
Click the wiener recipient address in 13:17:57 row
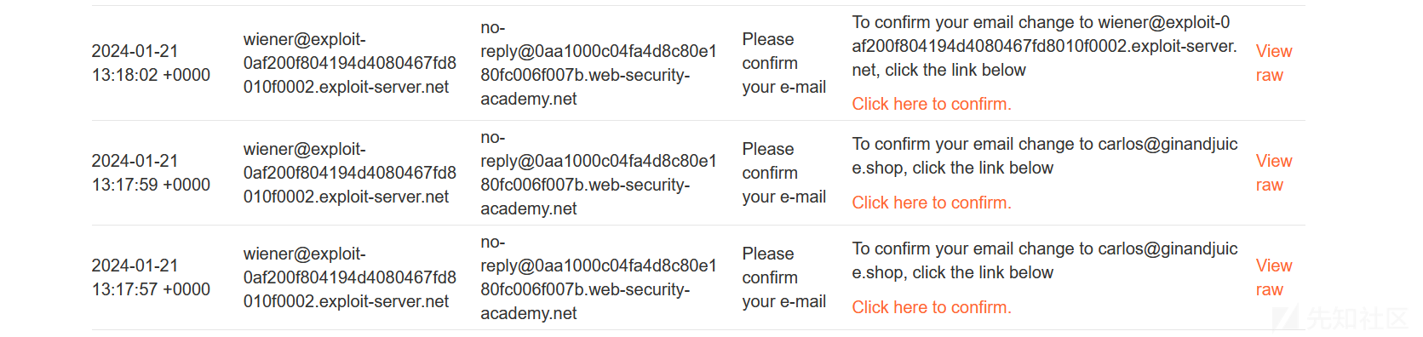pyautogui.click(x=350, y=277)
